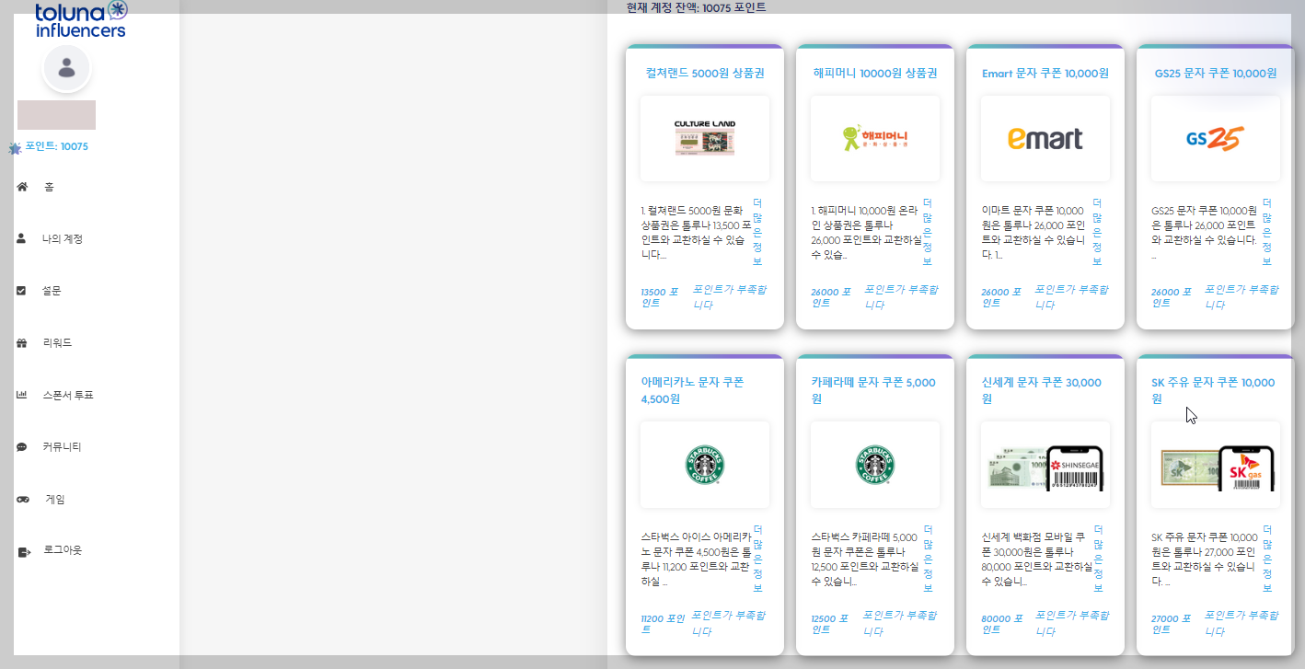
Task: Click the 80000 포인트 price
Action: click(1003, 624)
